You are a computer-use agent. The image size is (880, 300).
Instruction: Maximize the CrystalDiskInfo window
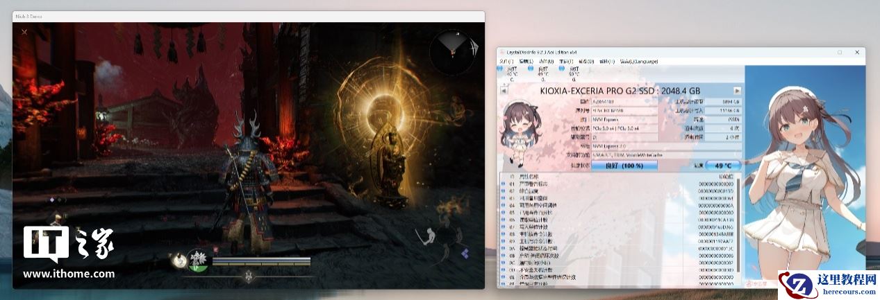[x=839, y=53]
